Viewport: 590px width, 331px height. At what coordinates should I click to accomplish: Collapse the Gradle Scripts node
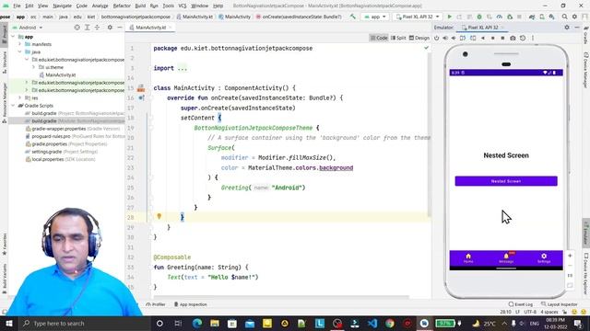14,106
